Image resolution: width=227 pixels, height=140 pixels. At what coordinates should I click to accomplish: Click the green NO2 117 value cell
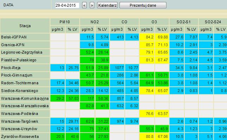pyautogui.click(x=87, y=98)
